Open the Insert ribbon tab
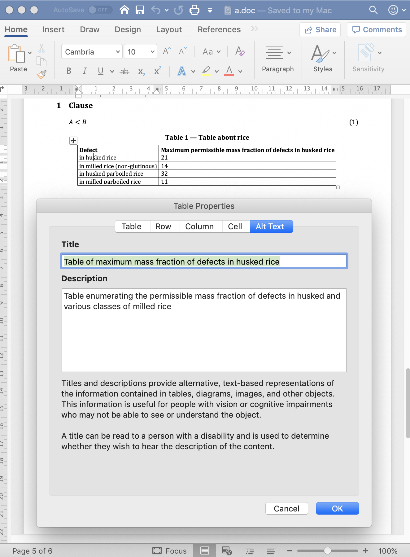Viewport: 410px width, 557px height. [53, 29]
